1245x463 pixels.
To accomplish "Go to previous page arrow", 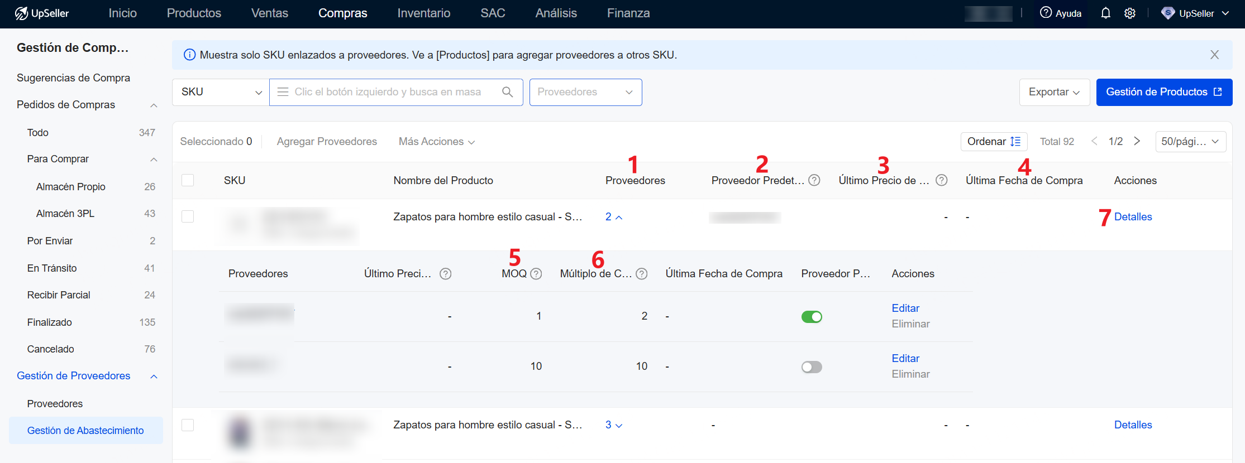I will tap(1094, 141).
